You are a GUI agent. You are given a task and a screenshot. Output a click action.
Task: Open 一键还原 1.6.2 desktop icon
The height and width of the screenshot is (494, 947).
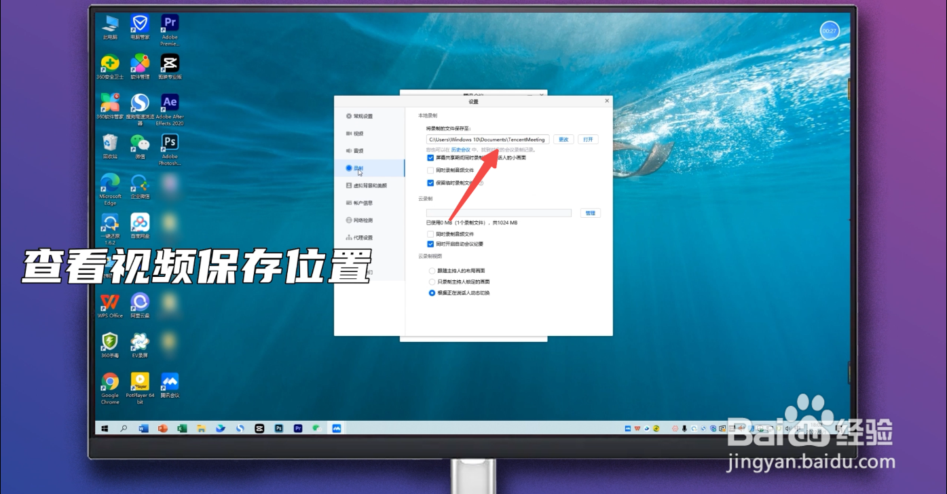(x=110, y=229)
